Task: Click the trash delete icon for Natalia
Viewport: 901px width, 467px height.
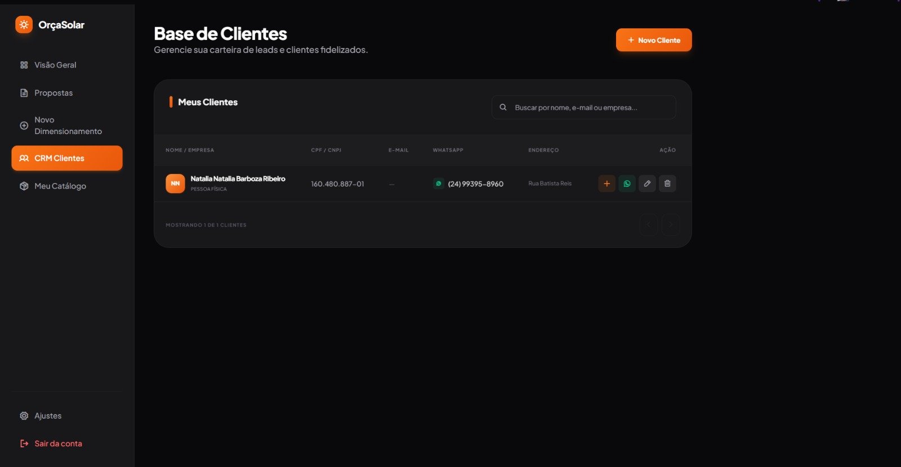Action: click(667, 184)
